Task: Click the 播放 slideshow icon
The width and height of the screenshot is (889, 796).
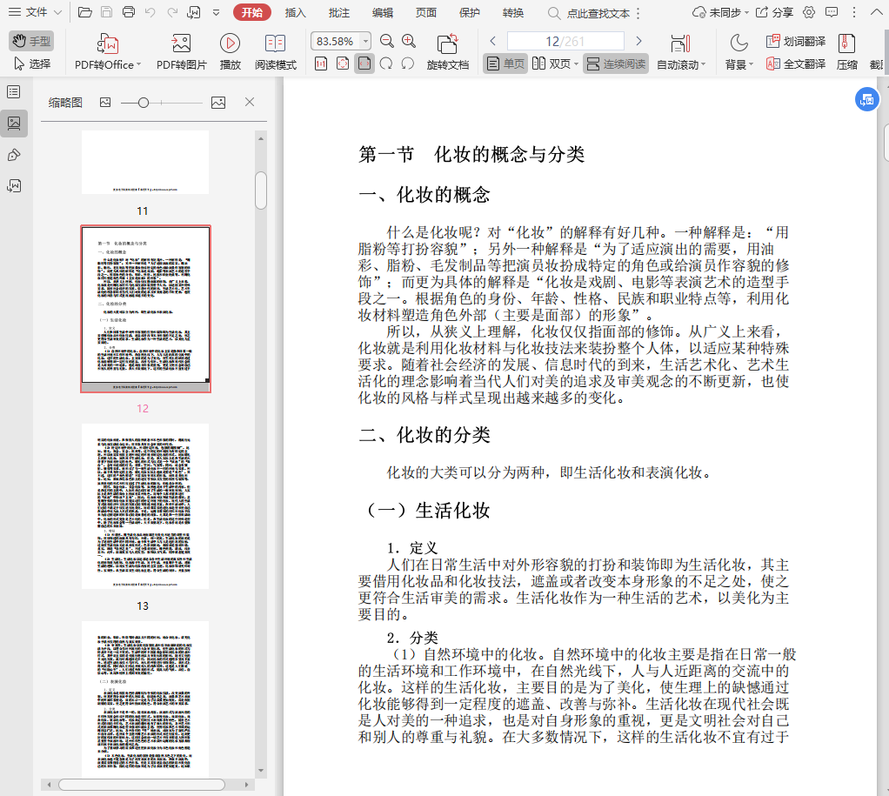Action: [230, 43]
